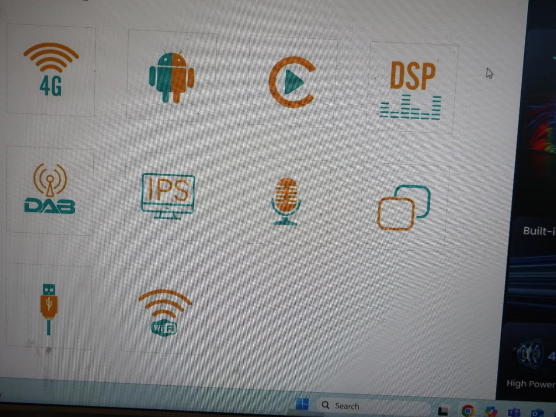Click the Task View taskbar icon
The image size is (556, 417).
tap(443, 410)
